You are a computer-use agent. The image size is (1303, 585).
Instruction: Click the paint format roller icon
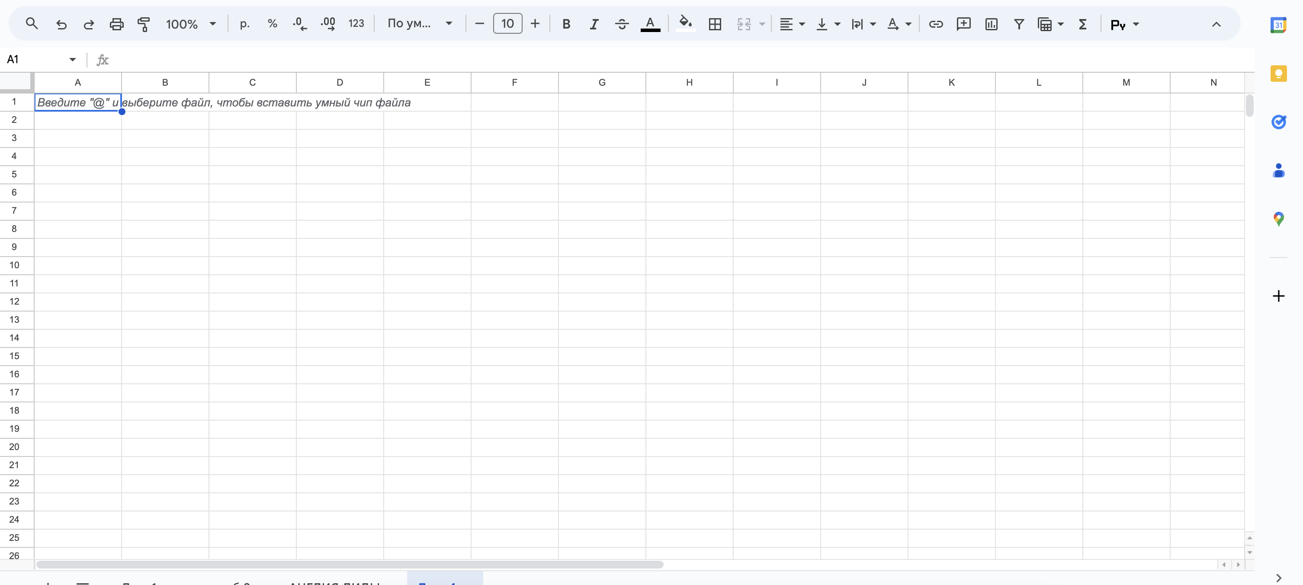pyautogui.click(x=144, y=24)
